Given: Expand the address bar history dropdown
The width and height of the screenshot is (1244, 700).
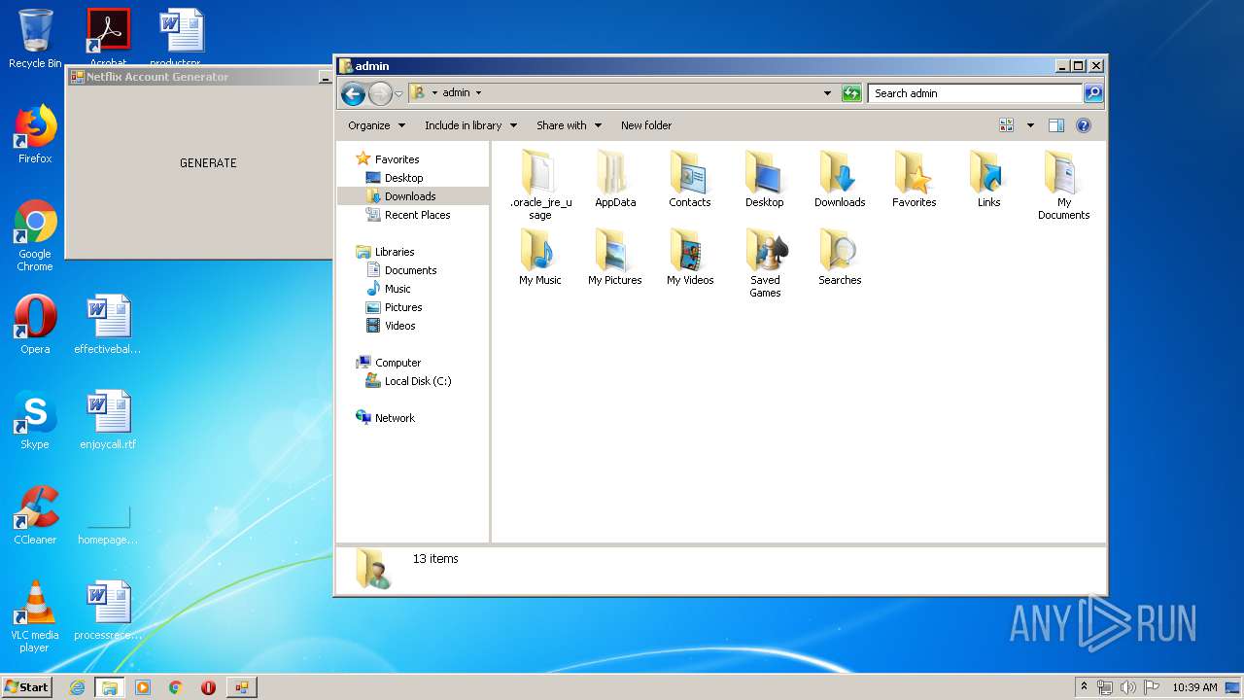Looking at the screenshot, I should 827,93.
